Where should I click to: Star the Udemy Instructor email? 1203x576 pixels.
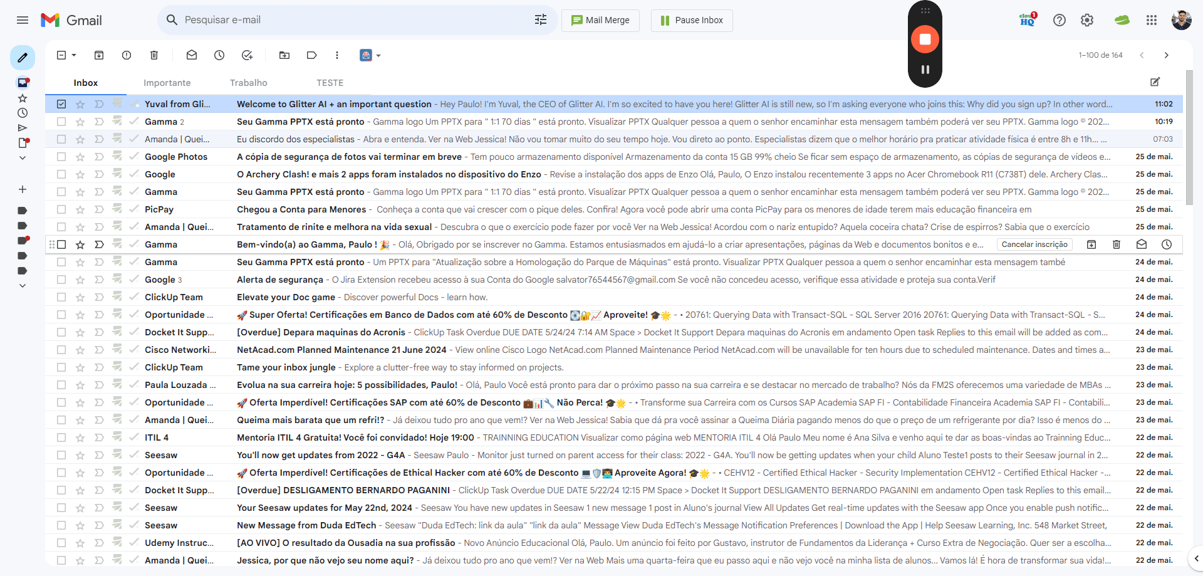(x=80, y=543)
